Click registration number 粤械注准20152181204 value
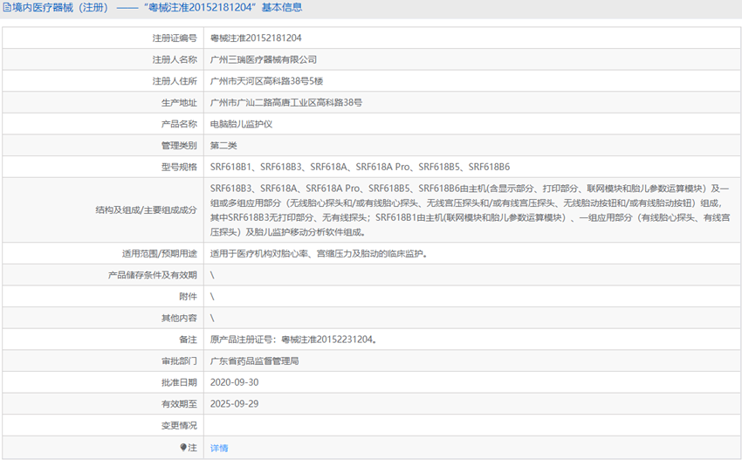This screenshot has height=460, width=742. [257, 38]
